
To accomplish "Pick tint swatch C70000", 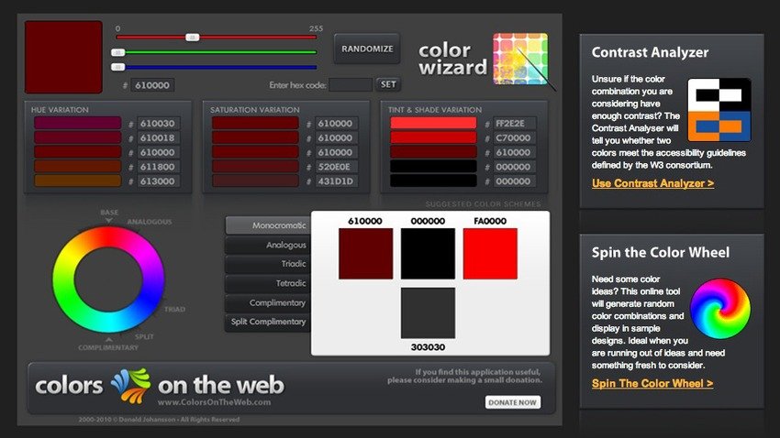I will click(x=433, y=137).
